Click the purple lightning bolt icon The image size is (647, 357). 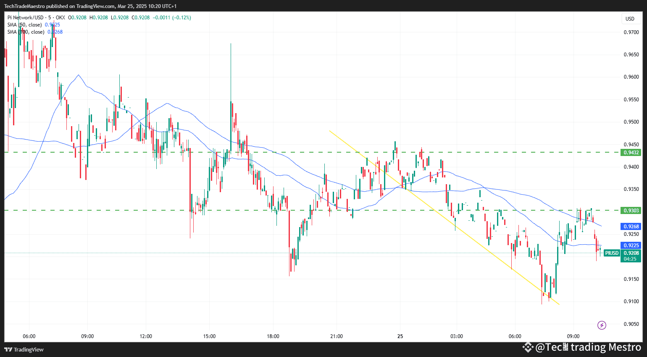click(602, 325)
